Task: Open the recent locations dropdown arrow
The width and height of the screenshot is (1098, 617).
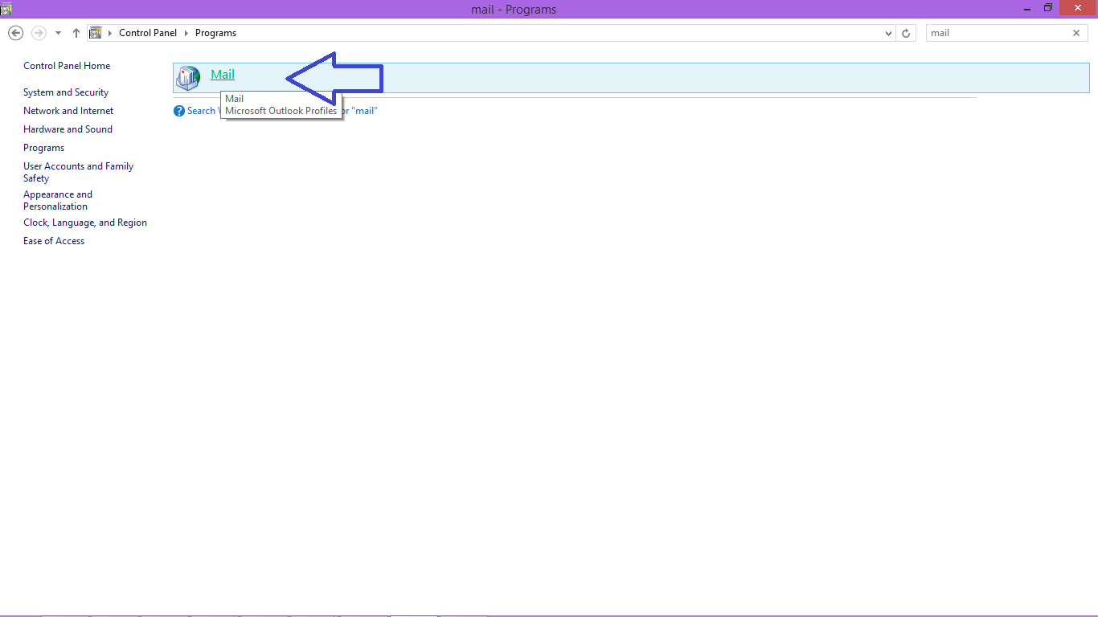Action: point(58,33)
